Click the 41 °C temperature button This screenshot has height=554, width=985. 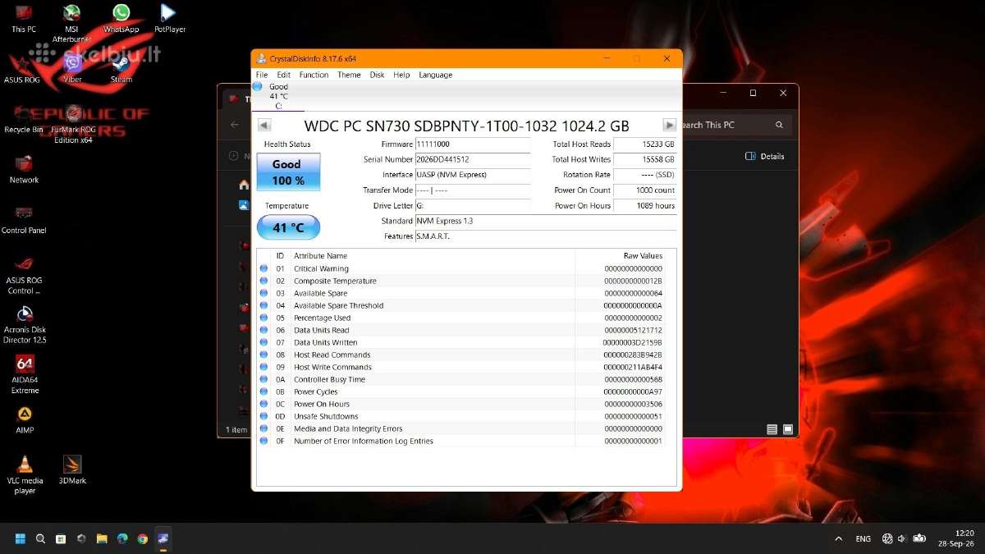[288, 227]
